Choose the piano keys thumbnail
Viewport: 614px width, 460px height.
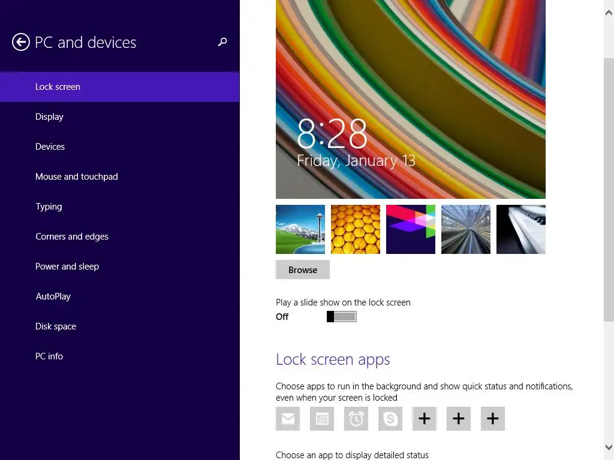coord(521,229)
